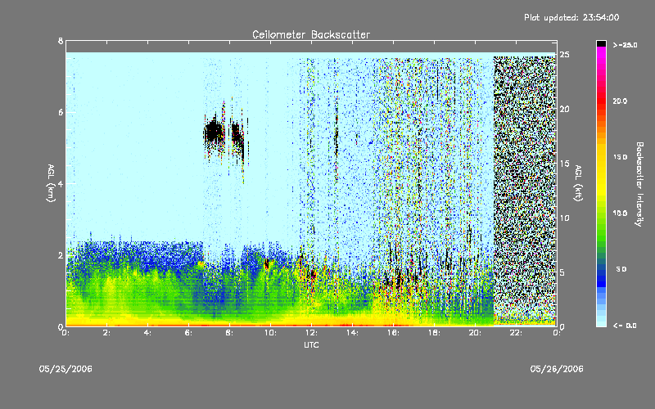Click the left 'AGL (km)' axis label
Image resolution: width=655 pixels, height=409 pixels.
(x=51, y=183)
